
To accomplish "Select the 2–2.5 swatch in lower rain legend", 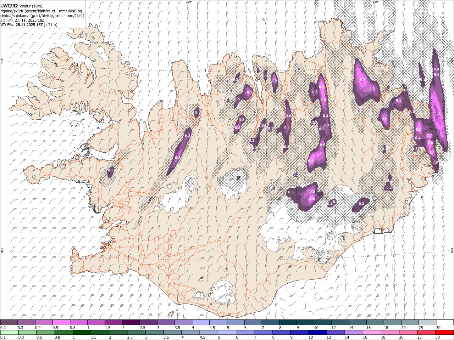I will click(x=118, y=332).
